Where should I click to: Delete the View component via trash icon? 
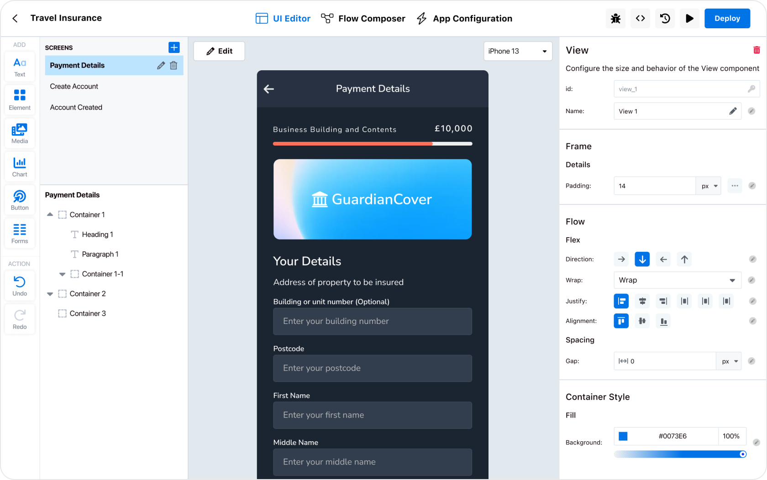(757, 50)
